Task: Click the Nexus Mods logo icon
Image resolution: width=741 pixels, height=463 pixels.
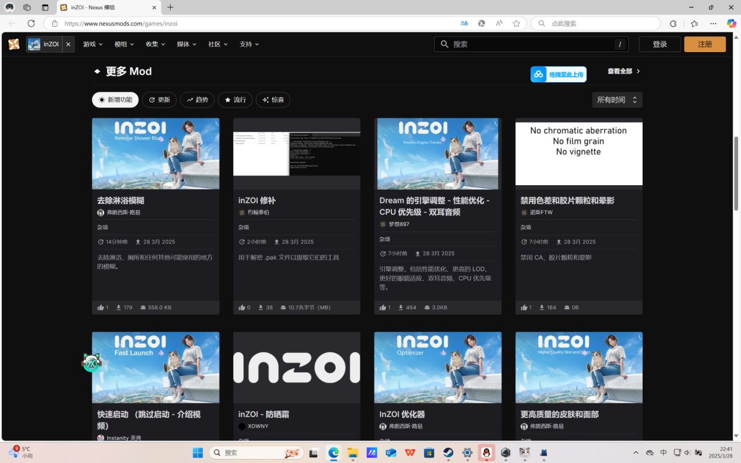Action: pyautogui.click(x=14, y=44)
